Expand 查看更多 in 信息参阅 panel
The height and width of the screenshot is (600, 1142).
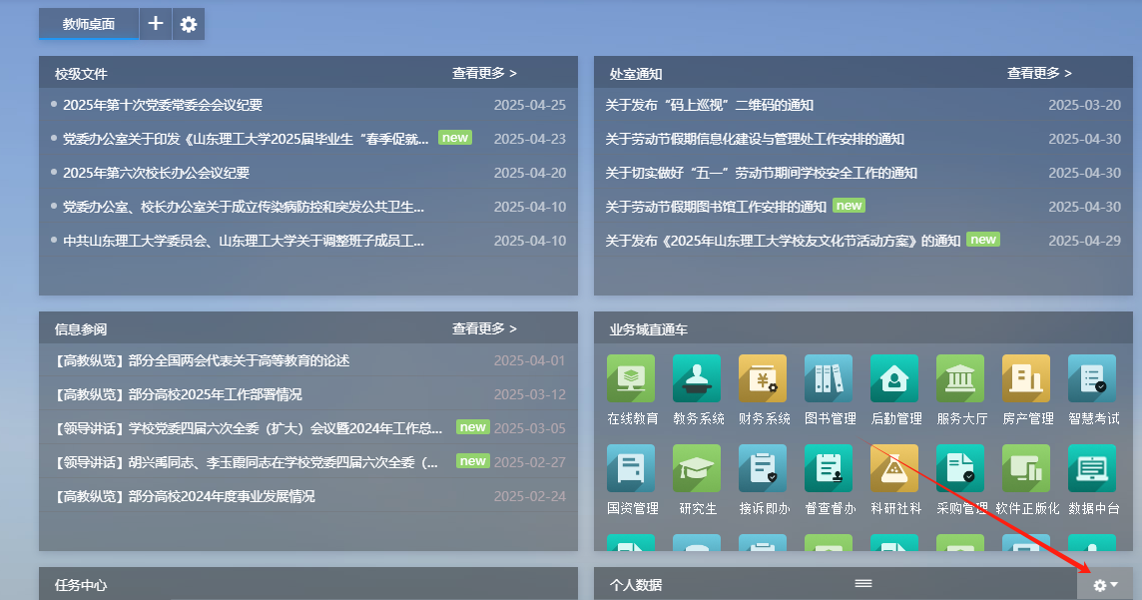tap(484, 328)
